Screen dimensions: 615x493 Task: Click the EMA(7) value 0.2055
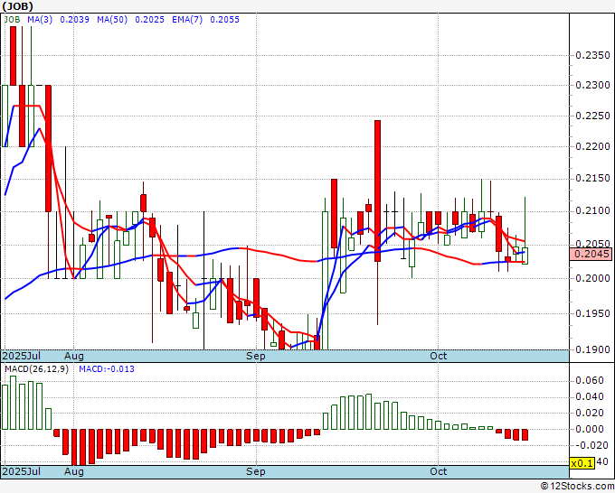[x=224, y=20]
